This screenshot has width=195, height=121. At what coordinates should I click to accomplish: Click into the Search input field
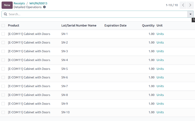pyautogui.click(x=96, y=14)
